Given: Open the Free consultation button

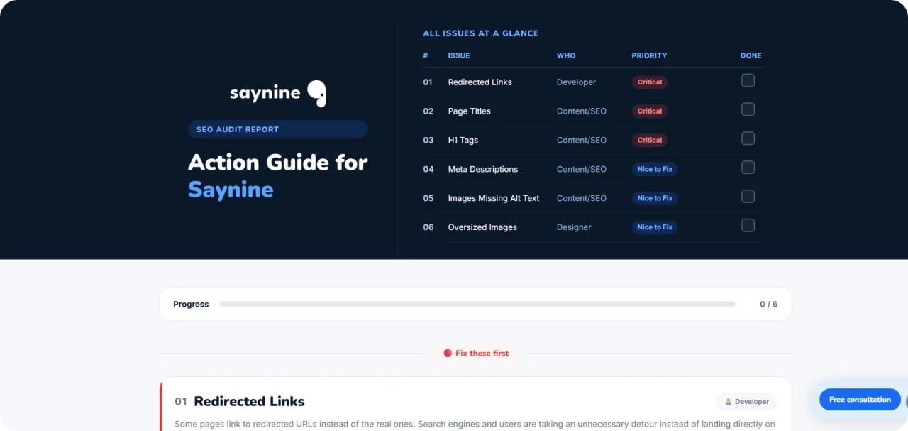Looking at the screenshot, I should pyautogui.click(x=860, y=400).
